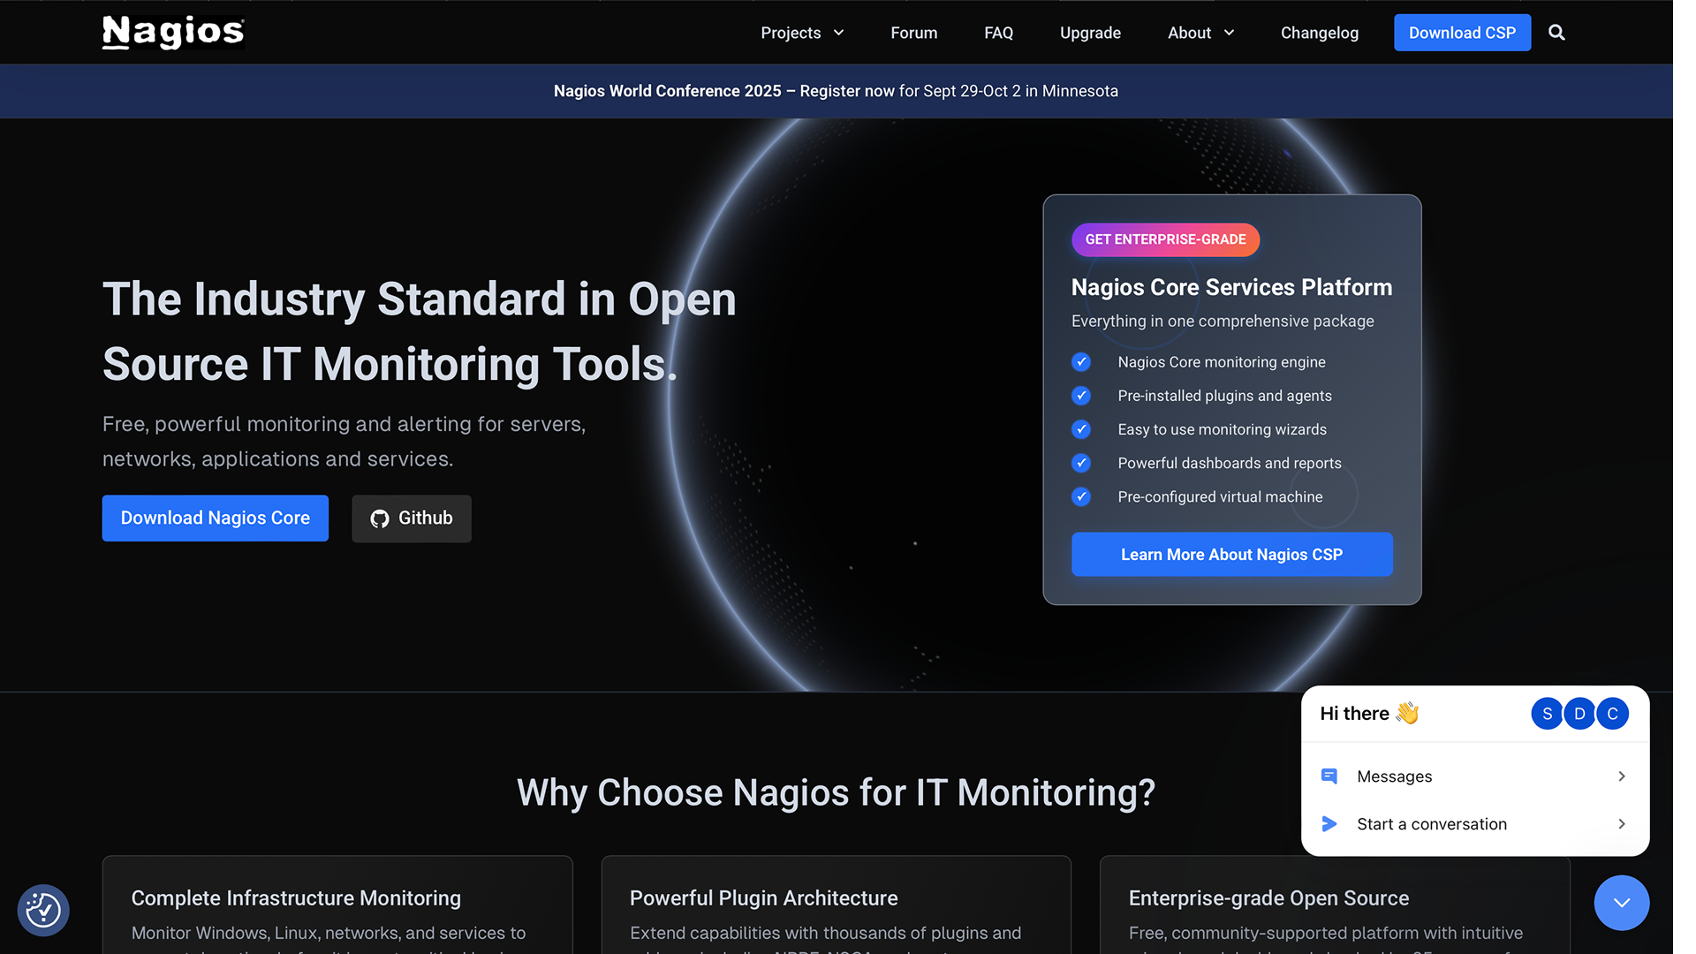Screen dimensions: 1696x954
Task: Click Enterprise-grade Open Source card title
Action: click(1268, 898)
